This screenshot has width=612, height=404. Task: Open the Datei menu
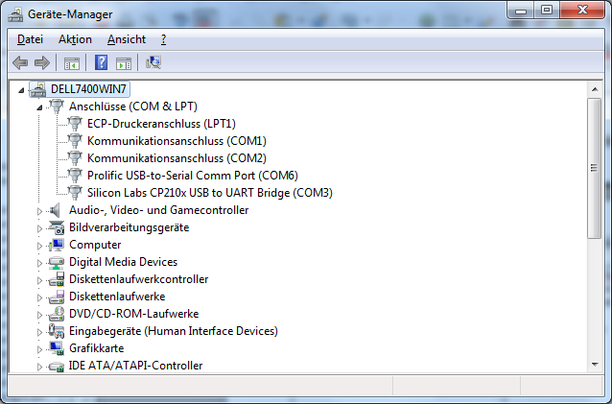[x=30, y=39]
